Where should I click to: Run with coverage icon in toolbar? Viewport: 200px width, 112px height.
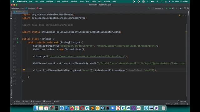(173, 8)
